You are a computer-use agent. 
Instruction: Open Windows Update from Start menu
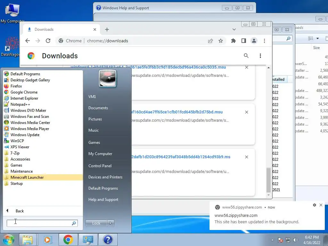click(x=43, y=135)
